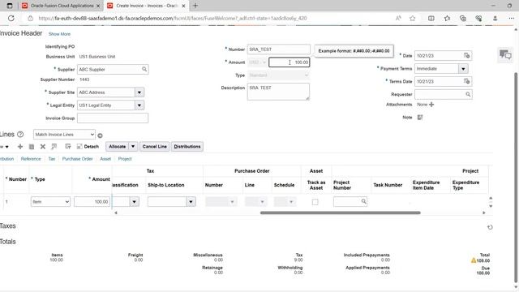Open the Note icon
519x292 pixels.
(x=420, y=117)
